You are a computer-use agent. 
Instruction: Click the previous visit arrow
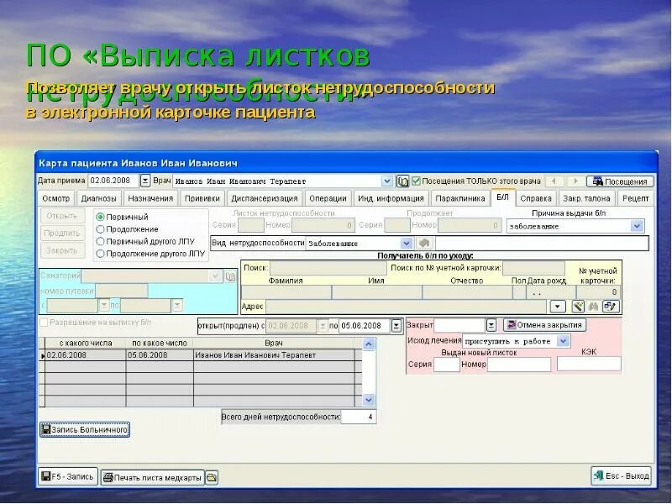(x=554, y=181)
